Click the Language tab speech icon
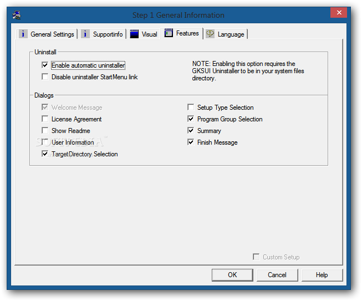Viewport: 362px width, 301px height. pos(210,34)
